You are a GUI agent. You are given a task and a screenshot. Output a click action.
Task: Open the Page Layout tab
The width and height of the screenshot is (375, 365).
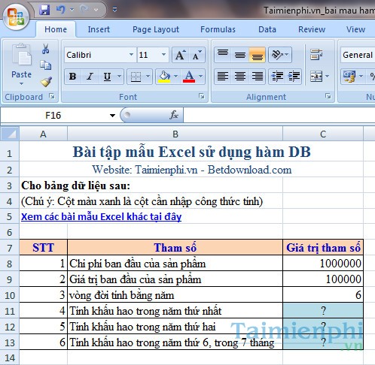pyautogui.click(x=156, y=29)
